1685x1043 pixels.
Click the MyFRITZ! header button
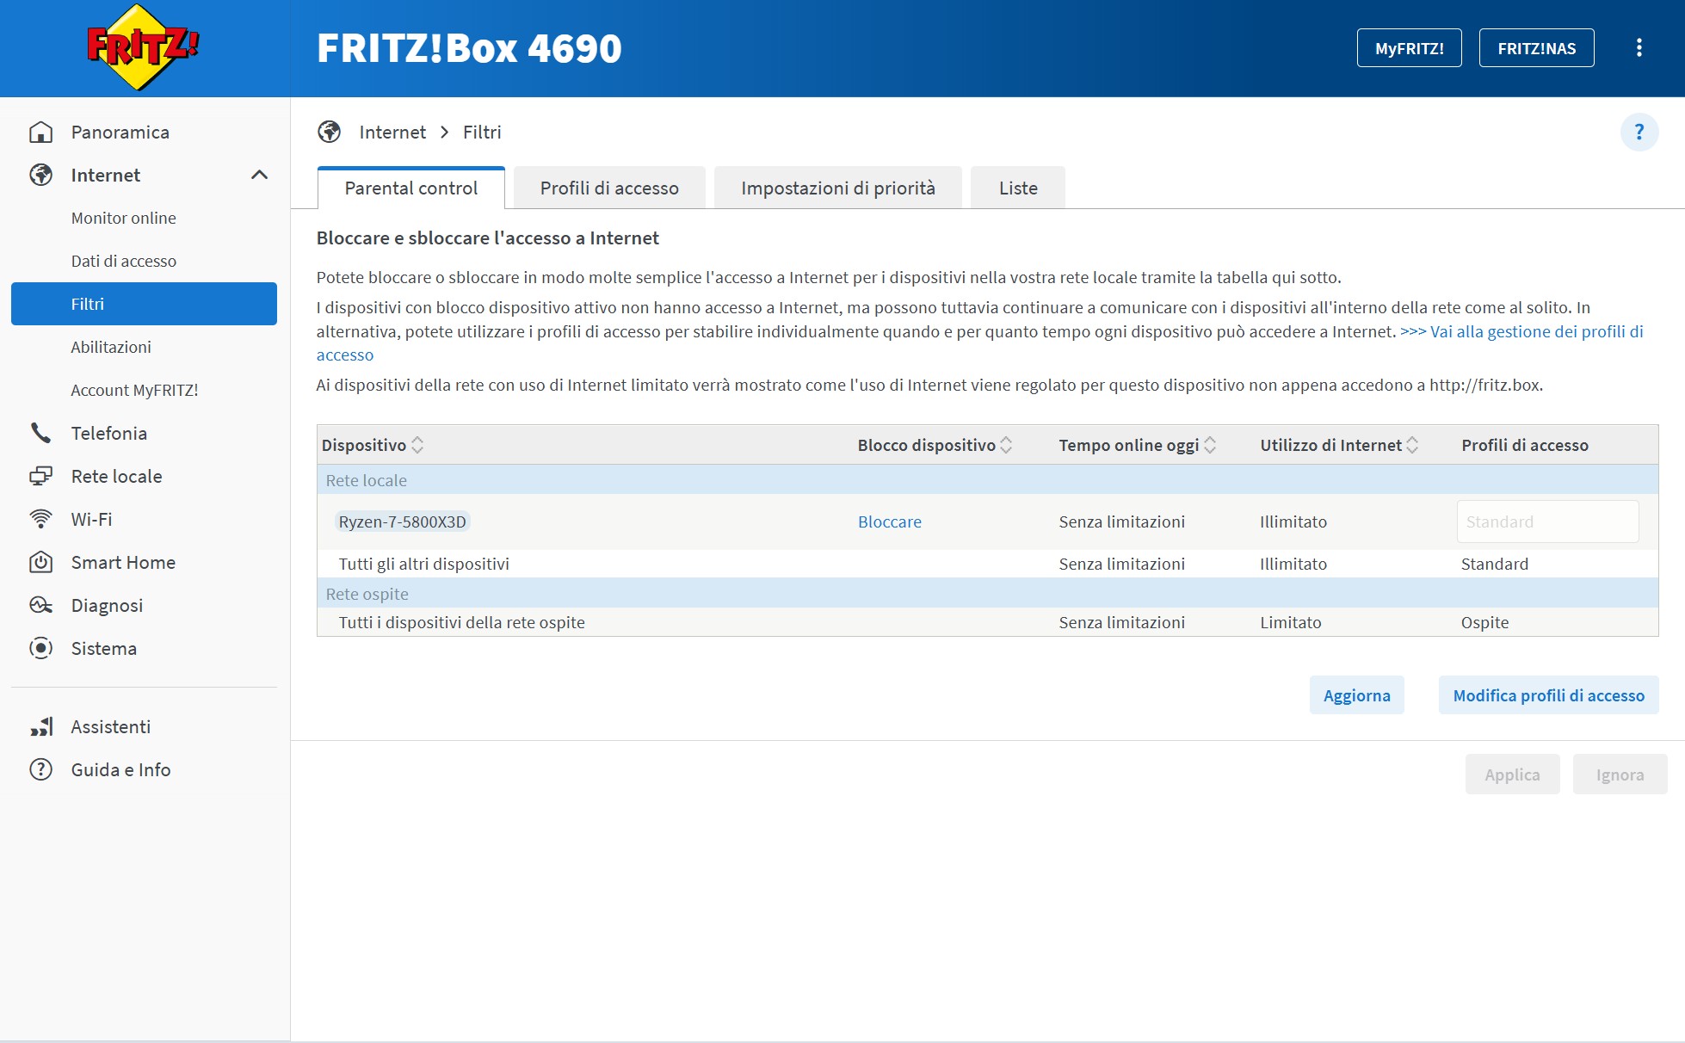click(1409, 48)
